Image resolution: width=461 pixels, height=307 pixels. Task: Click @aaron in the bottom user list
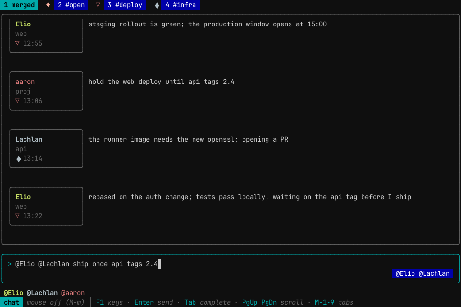(73, 293)
